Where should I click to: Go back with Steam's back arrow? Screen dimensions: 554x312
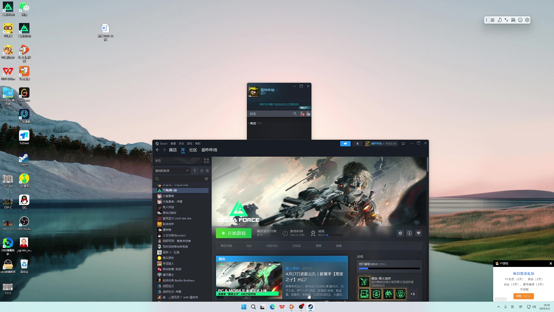[x=157, y=150]
